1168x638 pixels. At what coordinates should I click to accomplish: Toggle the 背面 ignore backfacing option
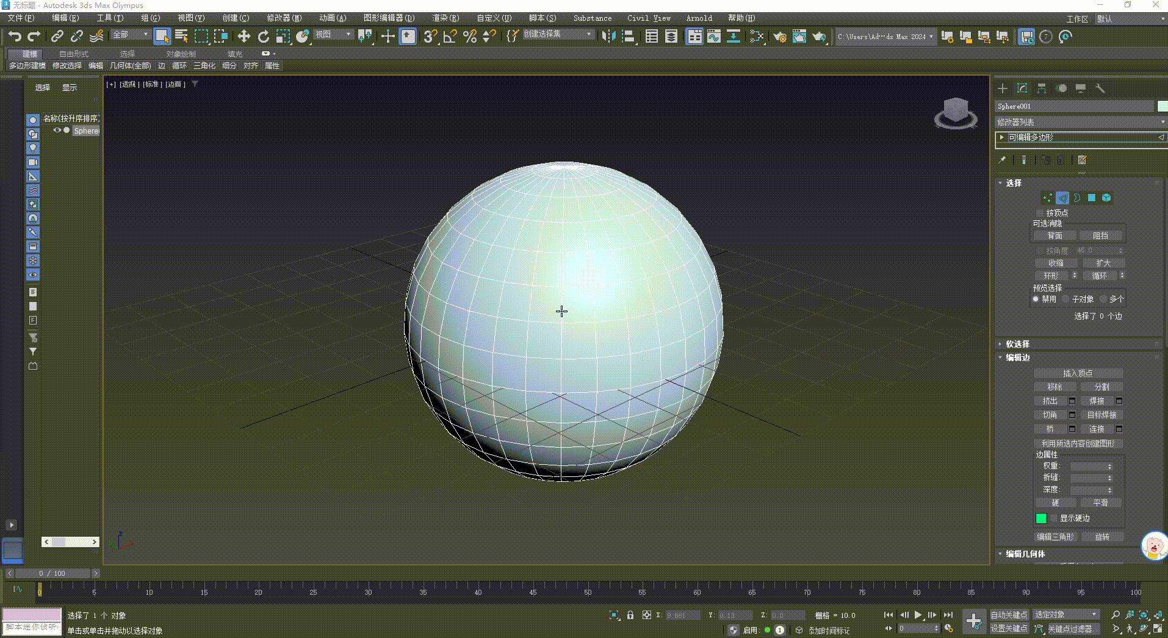[x=1054, y=235]
